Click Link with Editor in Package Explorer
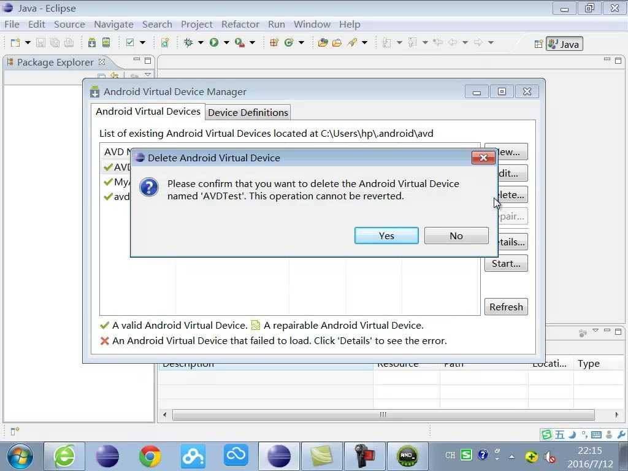 tap(115, 75)
